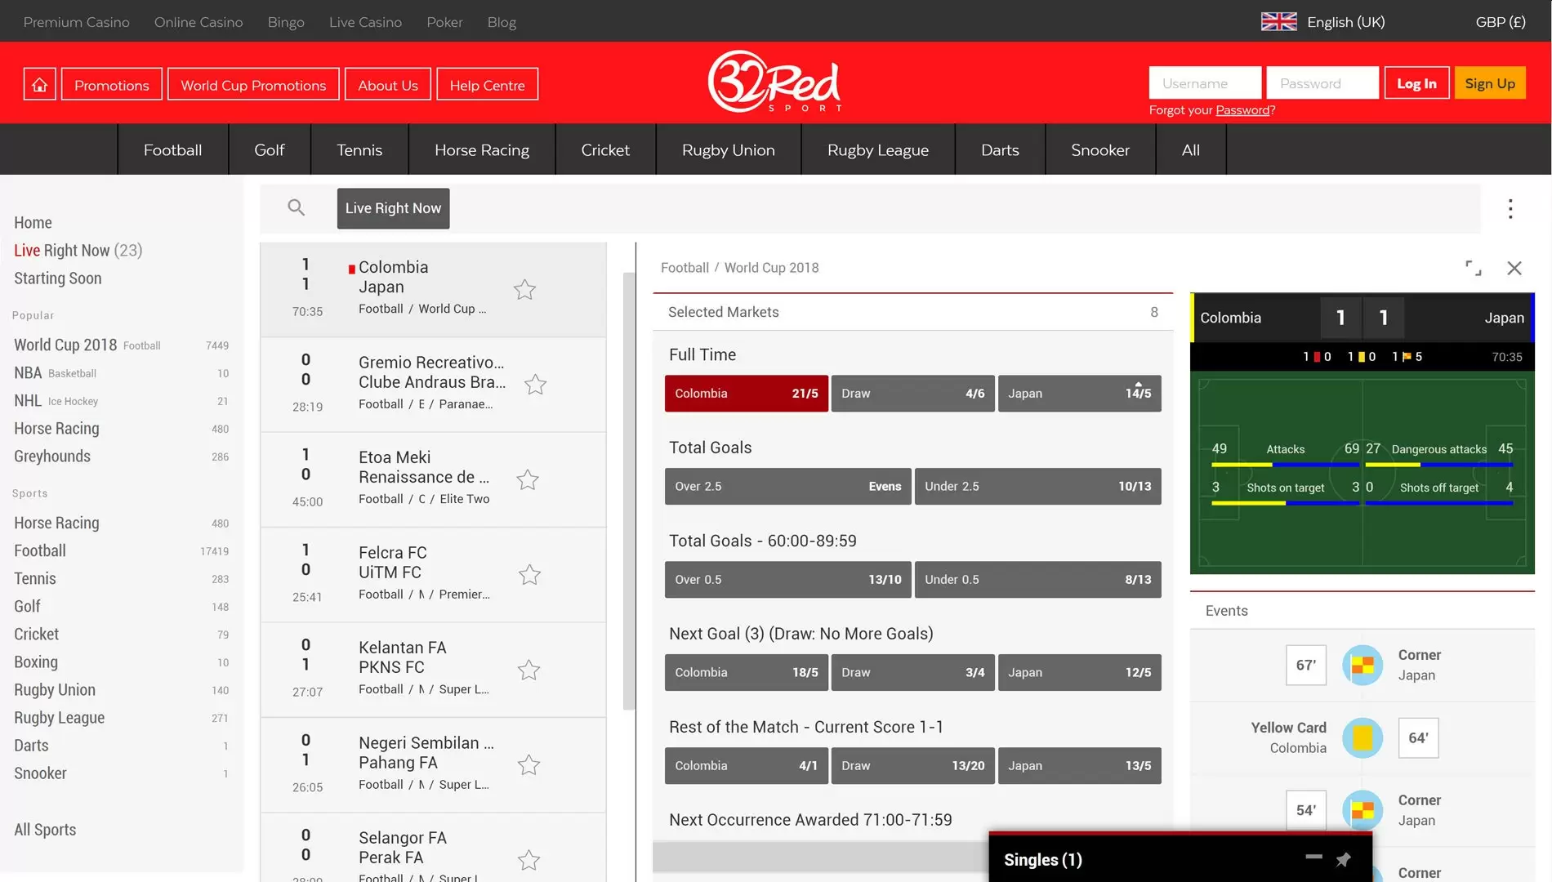This screenshot has width=1552, height=882.
Task: Open the Tennis sport tab
Action: tap(359, 149)
